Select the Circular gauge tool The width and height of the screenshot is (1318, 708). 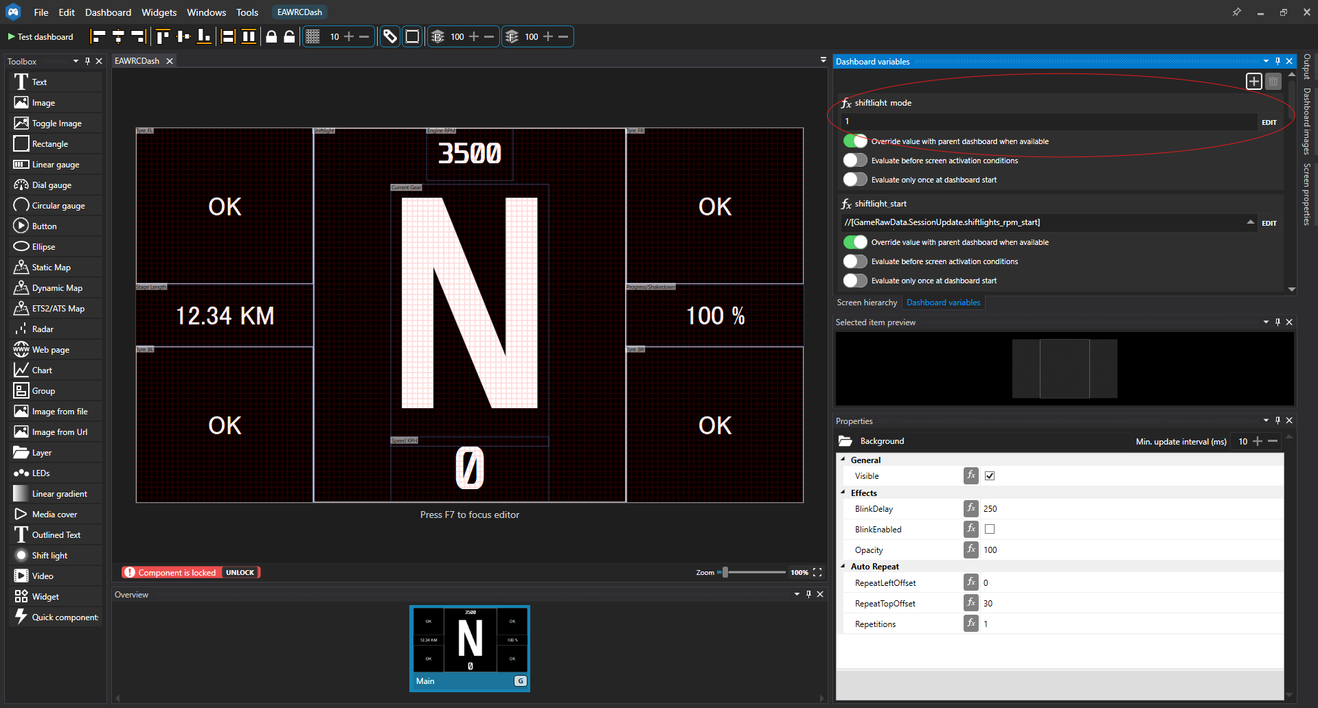[57, 206]
